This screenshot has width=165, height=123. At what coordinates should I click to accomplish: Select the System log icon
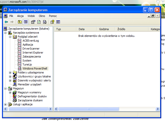pyautogui.click(x=19, y=61)
